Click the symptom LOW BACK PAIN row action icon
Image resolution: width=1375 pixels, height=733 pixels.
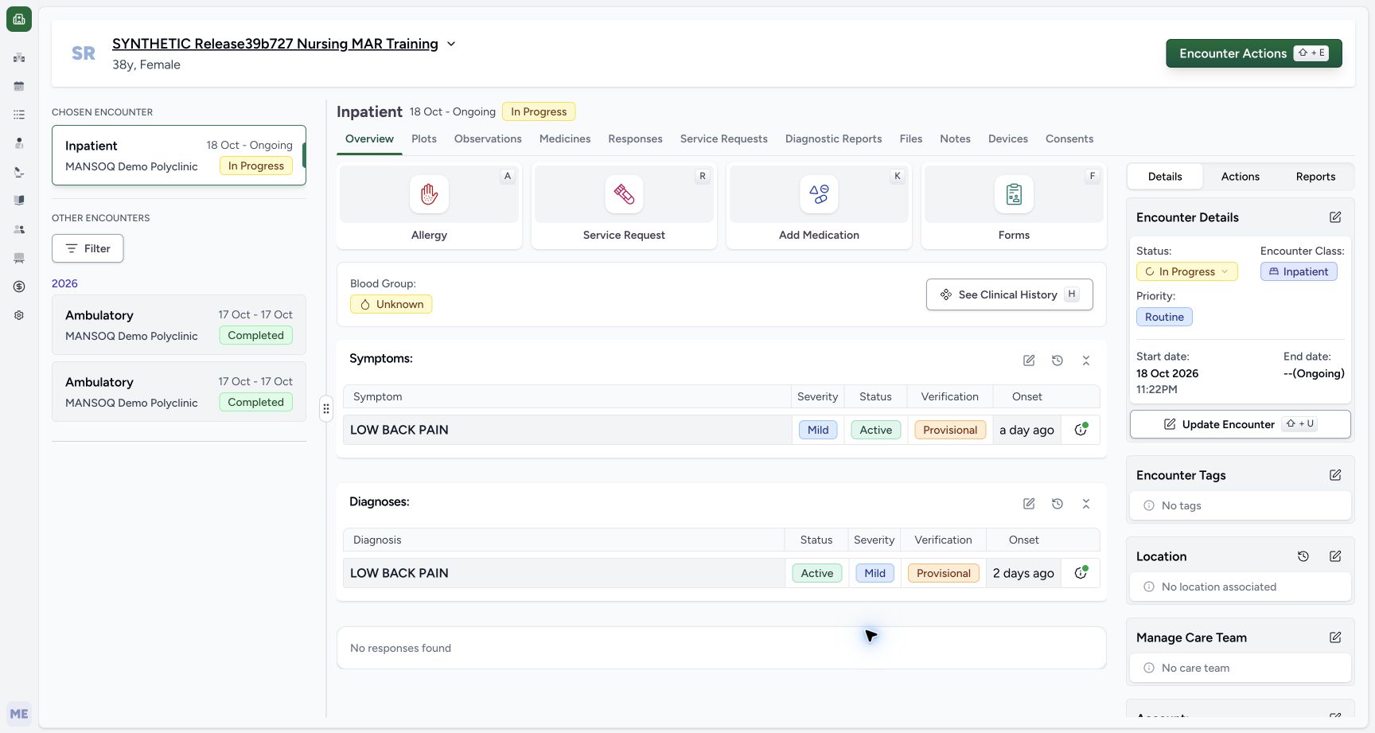tap(1081, 430)
